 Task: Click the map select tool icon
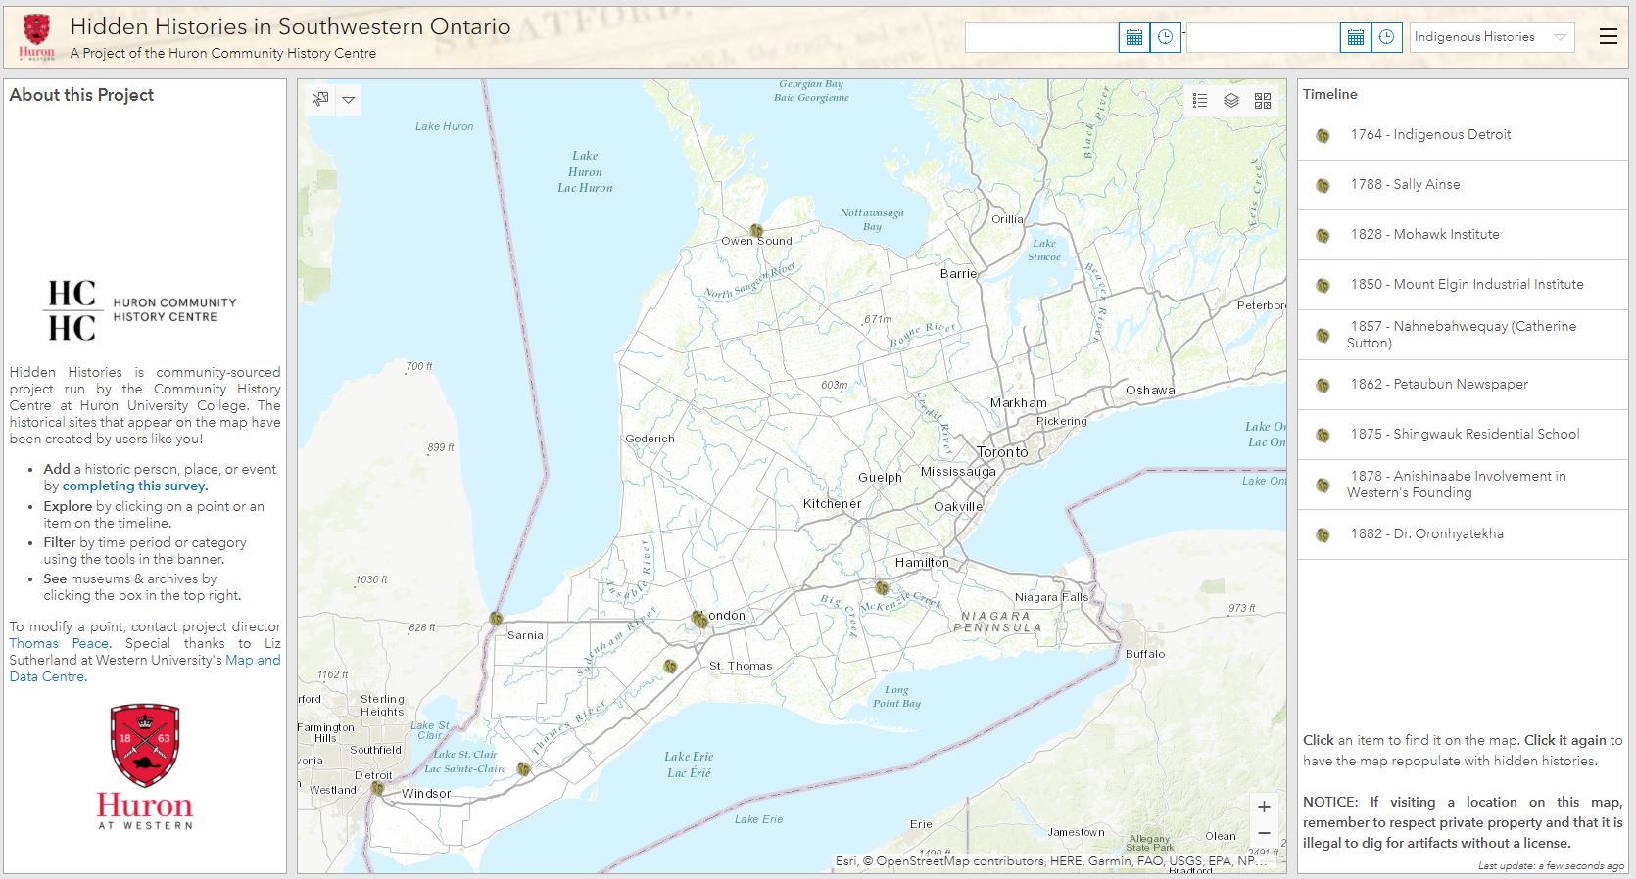(320, 99)
